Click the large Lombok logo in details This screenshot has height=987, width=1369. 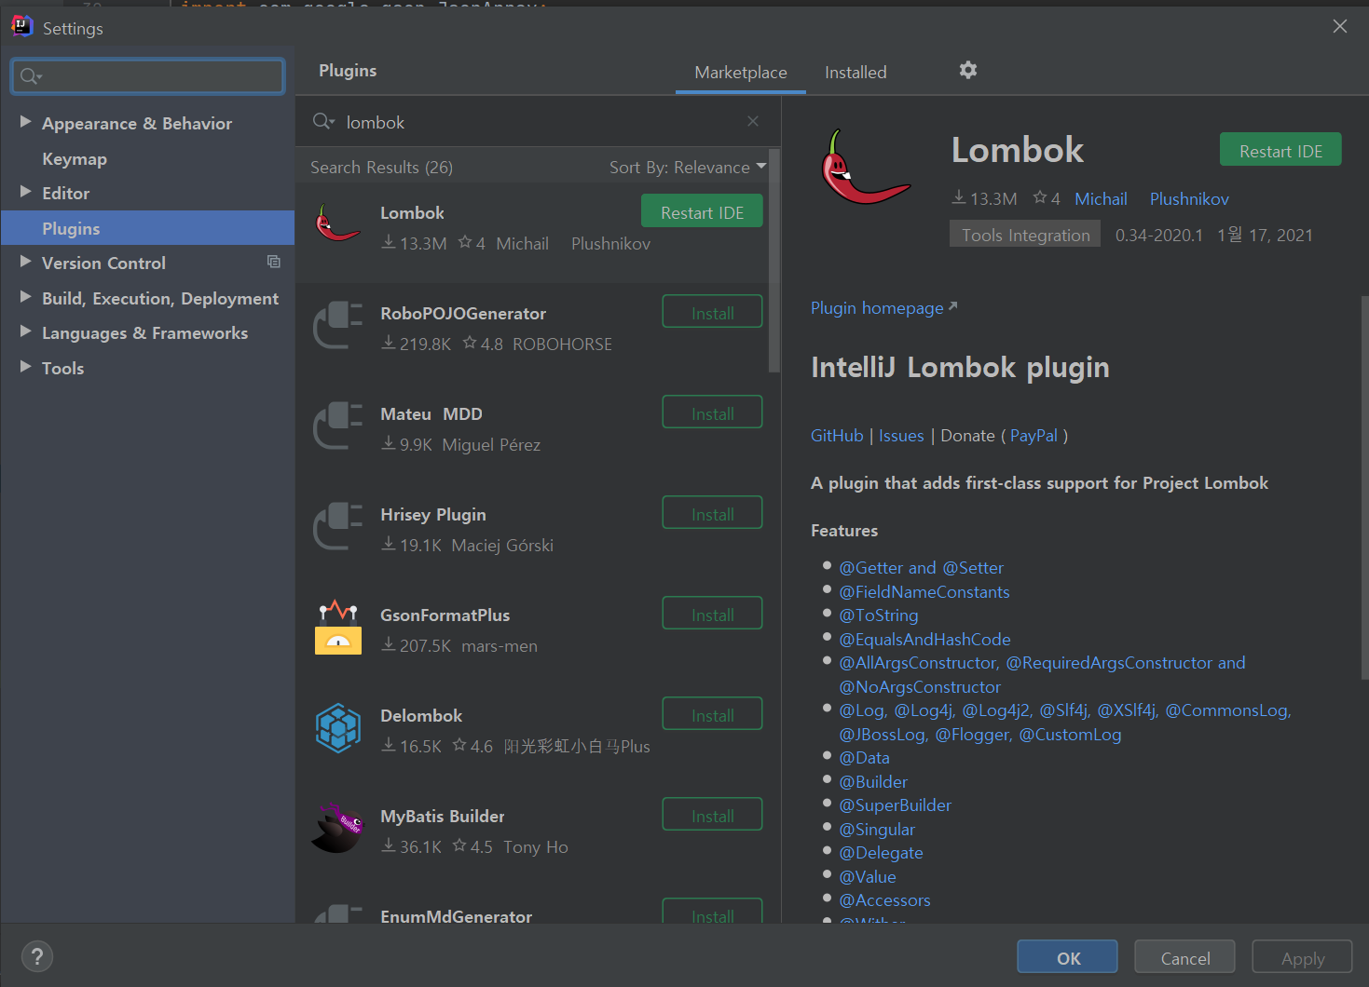point(866,168)
